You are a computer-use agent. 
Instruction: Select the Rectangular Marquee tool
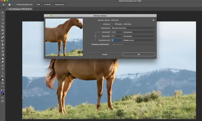tap(3, 16)
